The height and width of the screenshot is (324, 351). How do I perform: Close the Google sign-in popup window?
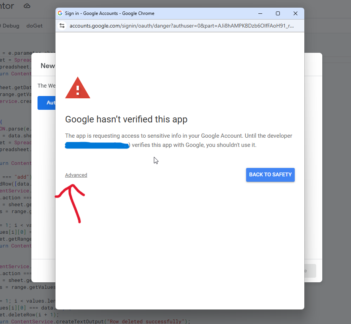295,13
